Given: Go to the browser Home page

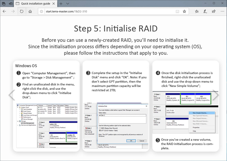Looking at the screenshot, I should [x=30, y=11].
